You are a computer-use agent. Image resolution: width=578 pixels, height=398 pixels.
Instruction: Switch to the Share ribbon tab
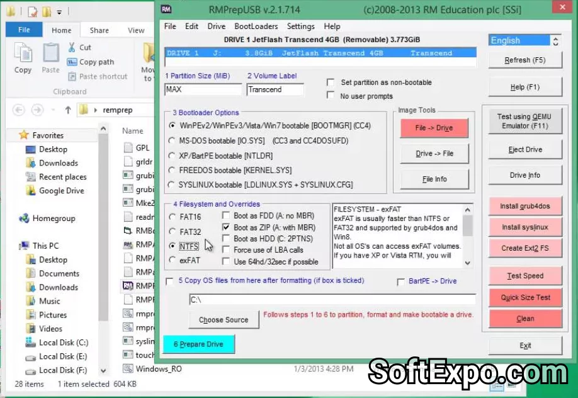point(99,30)
